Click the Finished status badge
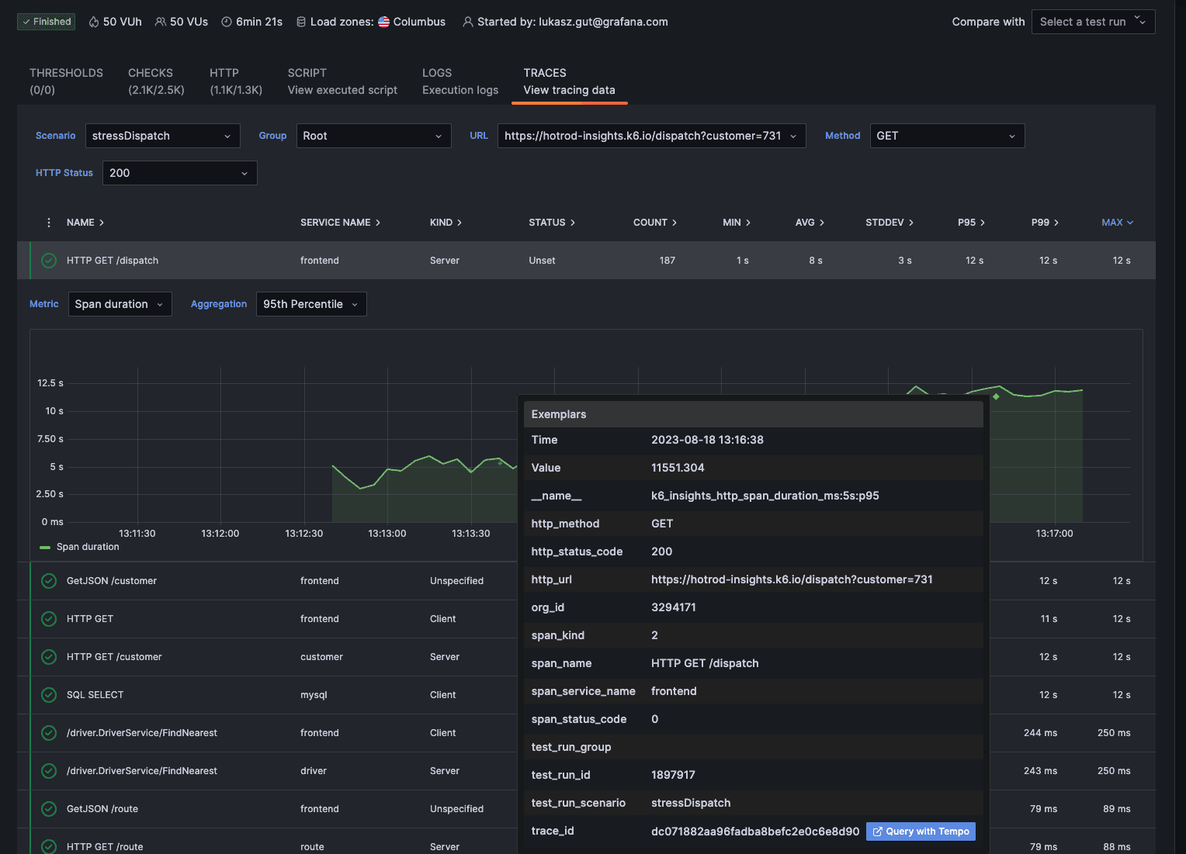This screenshot has height=854, width=1186. pos(46,22)
